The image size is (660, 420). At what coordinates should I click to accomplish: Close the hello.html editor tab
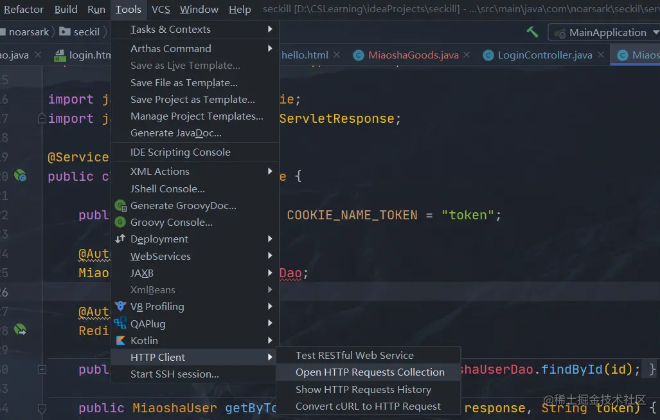(x=337, y=55)
